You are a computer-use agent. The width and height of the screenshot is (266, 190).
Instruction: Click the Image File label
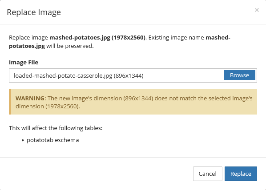(x=24, y=62)
